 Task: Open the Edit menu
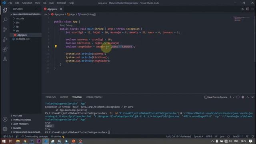click(x=17, y=3)
